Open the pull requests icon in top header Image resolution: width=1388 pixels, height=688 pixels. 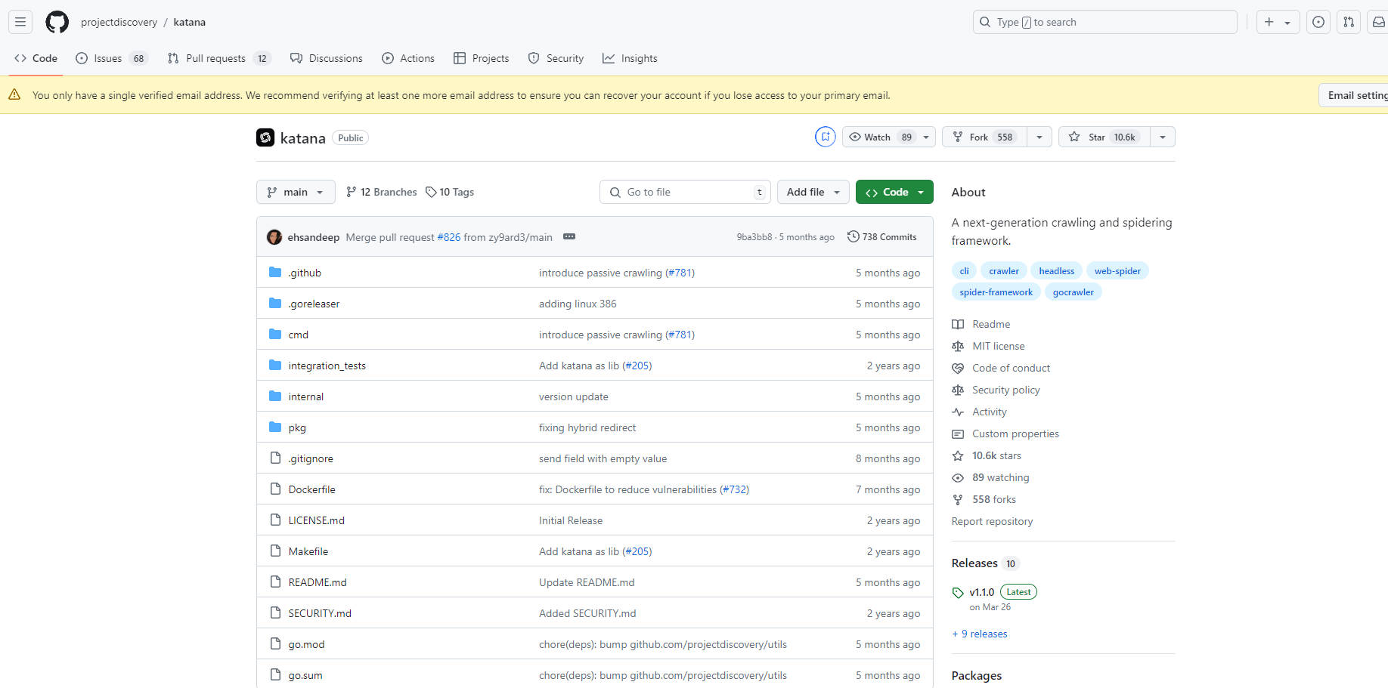tap(1349, 22)
